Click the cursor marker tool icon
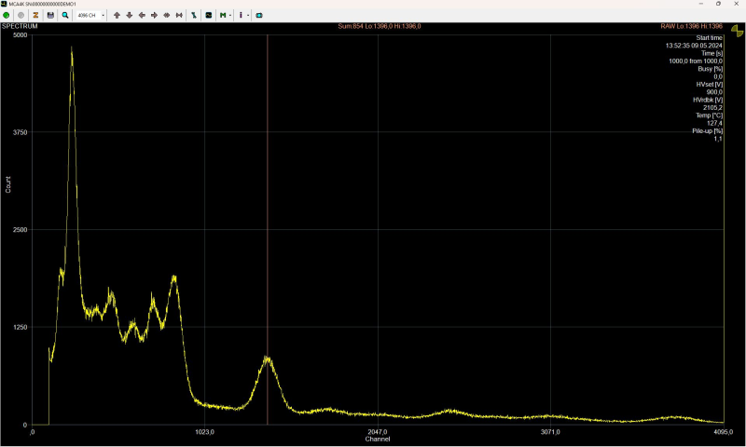Image resolution: width=746 pixels, height=447 pixels. (x=194, y=15)
